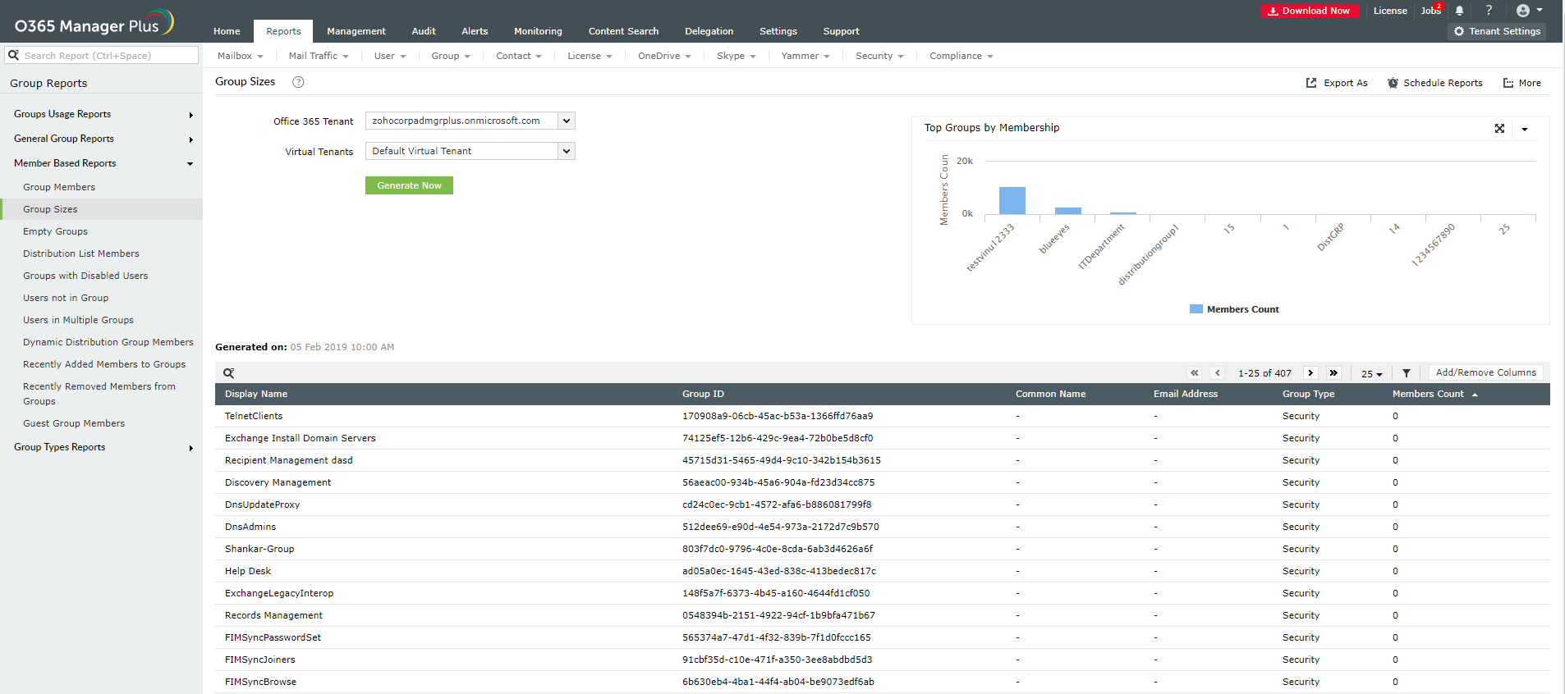This screenshot has width=1565, height=694.
Task: Sort table by Display Name column
Action: point(256,394)
